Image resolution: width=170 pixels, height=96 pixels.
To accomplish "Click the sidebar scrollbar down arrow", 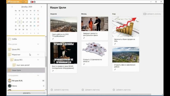I will click(x=46, y=90).
